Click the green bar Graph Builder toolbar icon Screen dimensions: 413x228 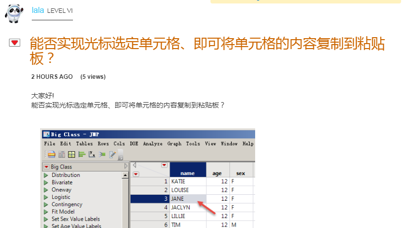click(82, 154)
